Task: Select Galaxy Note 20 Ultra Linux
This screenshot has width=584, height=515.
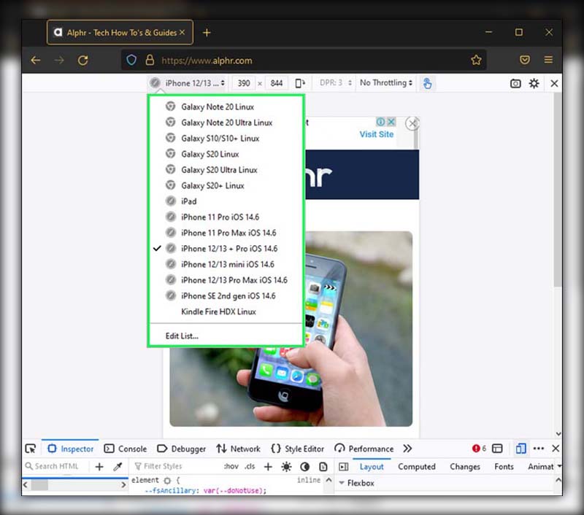Action: tap(226, 123)
